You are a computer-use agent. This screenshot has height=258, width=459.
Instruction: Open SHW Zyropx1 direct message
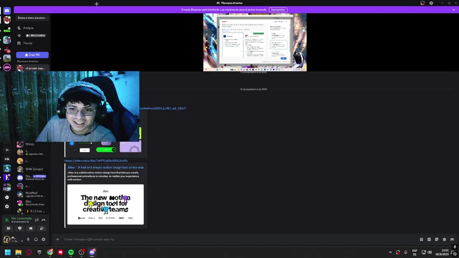[32, 169]
